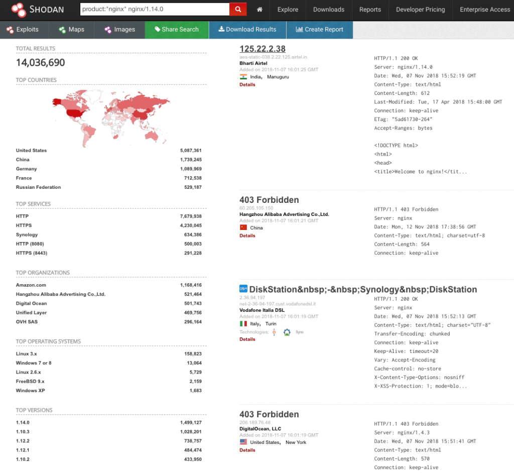
Task: Switch to the Reports section
Action: click(370, 9)
